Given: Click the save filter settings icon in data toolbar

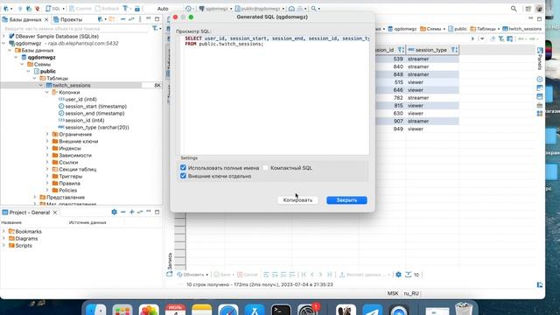Looking at the screenshot, I should [x=509, y=38].
